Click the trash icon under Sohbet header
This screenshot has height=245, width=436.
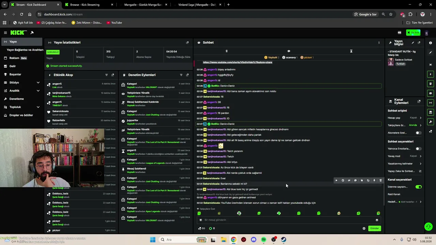pos(227,51)
